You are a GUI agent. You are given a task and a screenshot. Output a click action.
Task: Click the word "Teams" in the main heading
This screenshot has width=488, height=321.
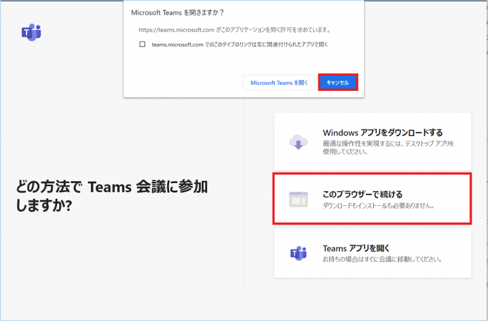pyautogui.click(x=109, y=187)
